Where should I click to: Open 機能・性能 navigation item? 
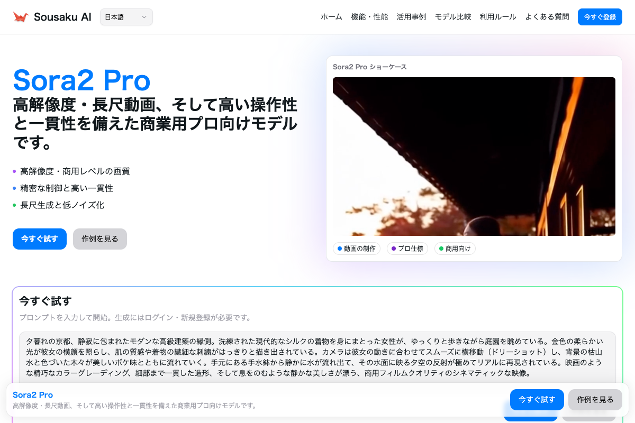click(369, 17)
